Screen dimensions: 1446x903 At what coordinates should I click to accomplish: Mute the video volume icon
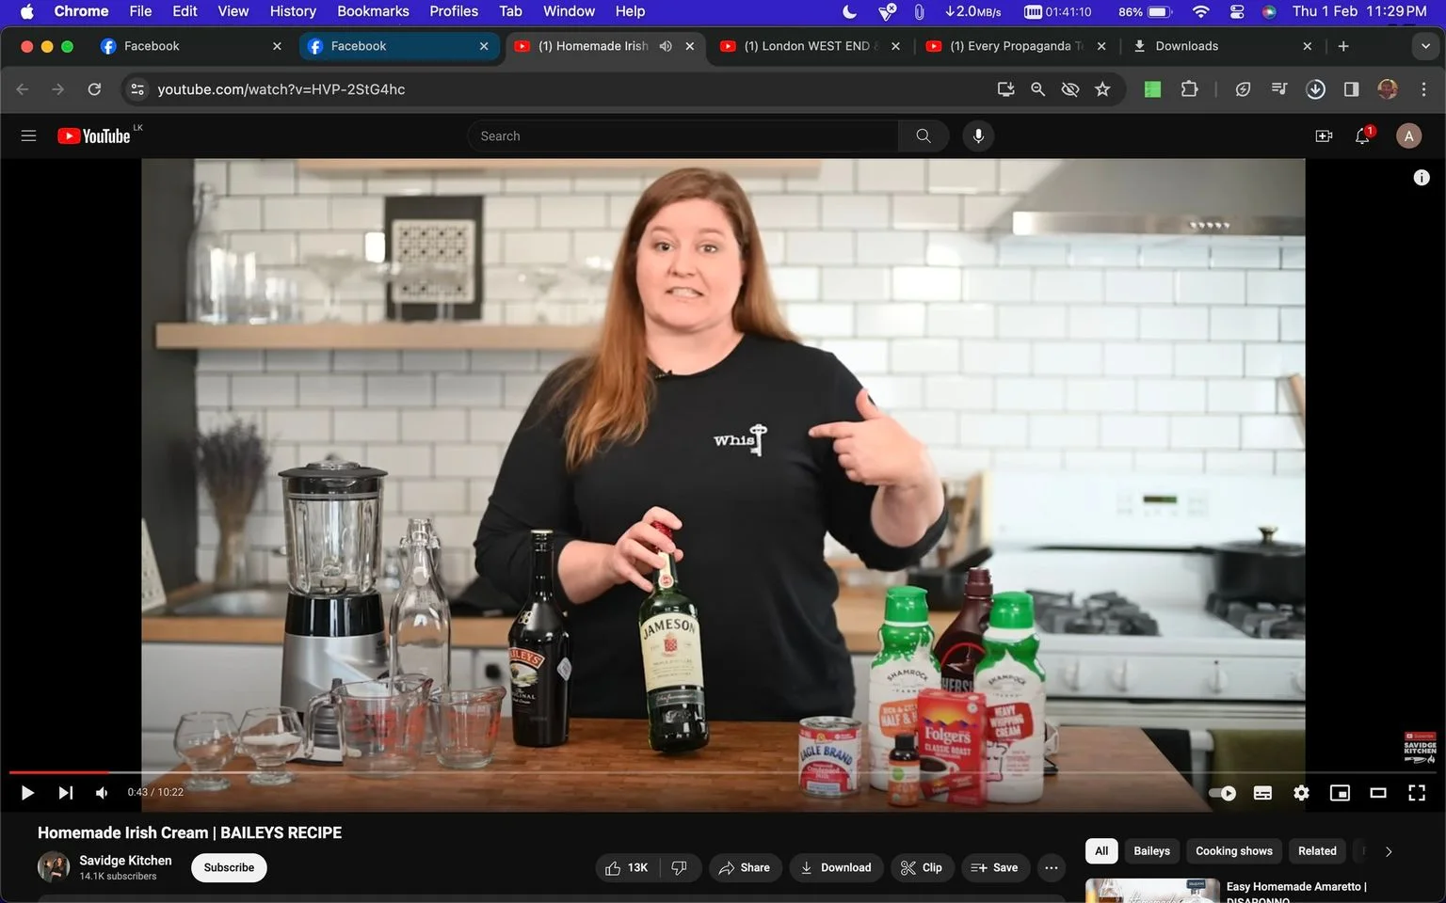pyautogui.click(x=102, y=793)
